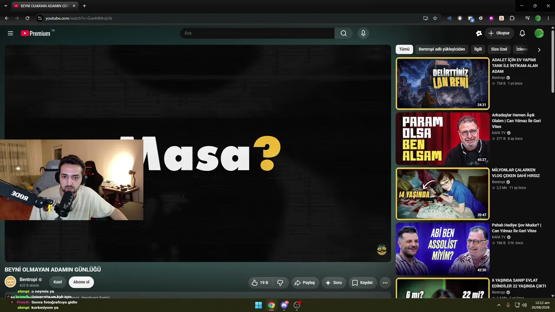Open OBS Studio from taskbar

tap(297, 305)
